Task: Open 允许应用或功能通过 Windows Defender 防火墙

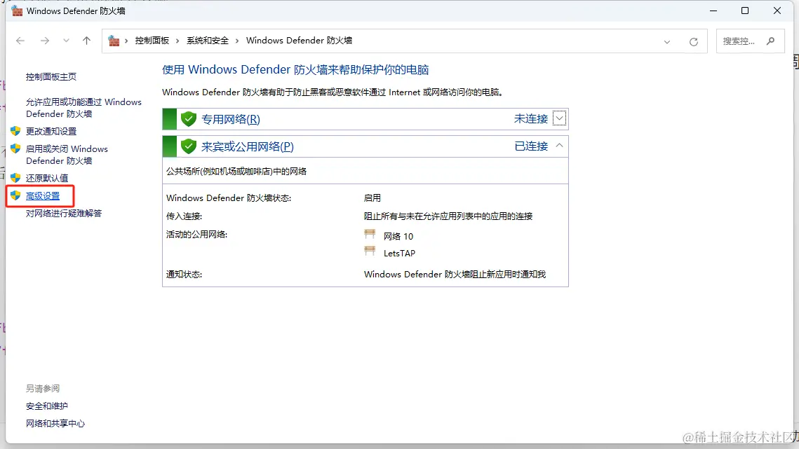Action: click(83, 108)
